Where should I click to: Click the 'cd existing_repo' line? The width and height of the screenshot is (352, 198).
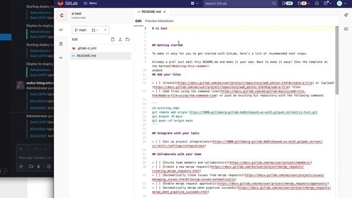tap(166, 108)
